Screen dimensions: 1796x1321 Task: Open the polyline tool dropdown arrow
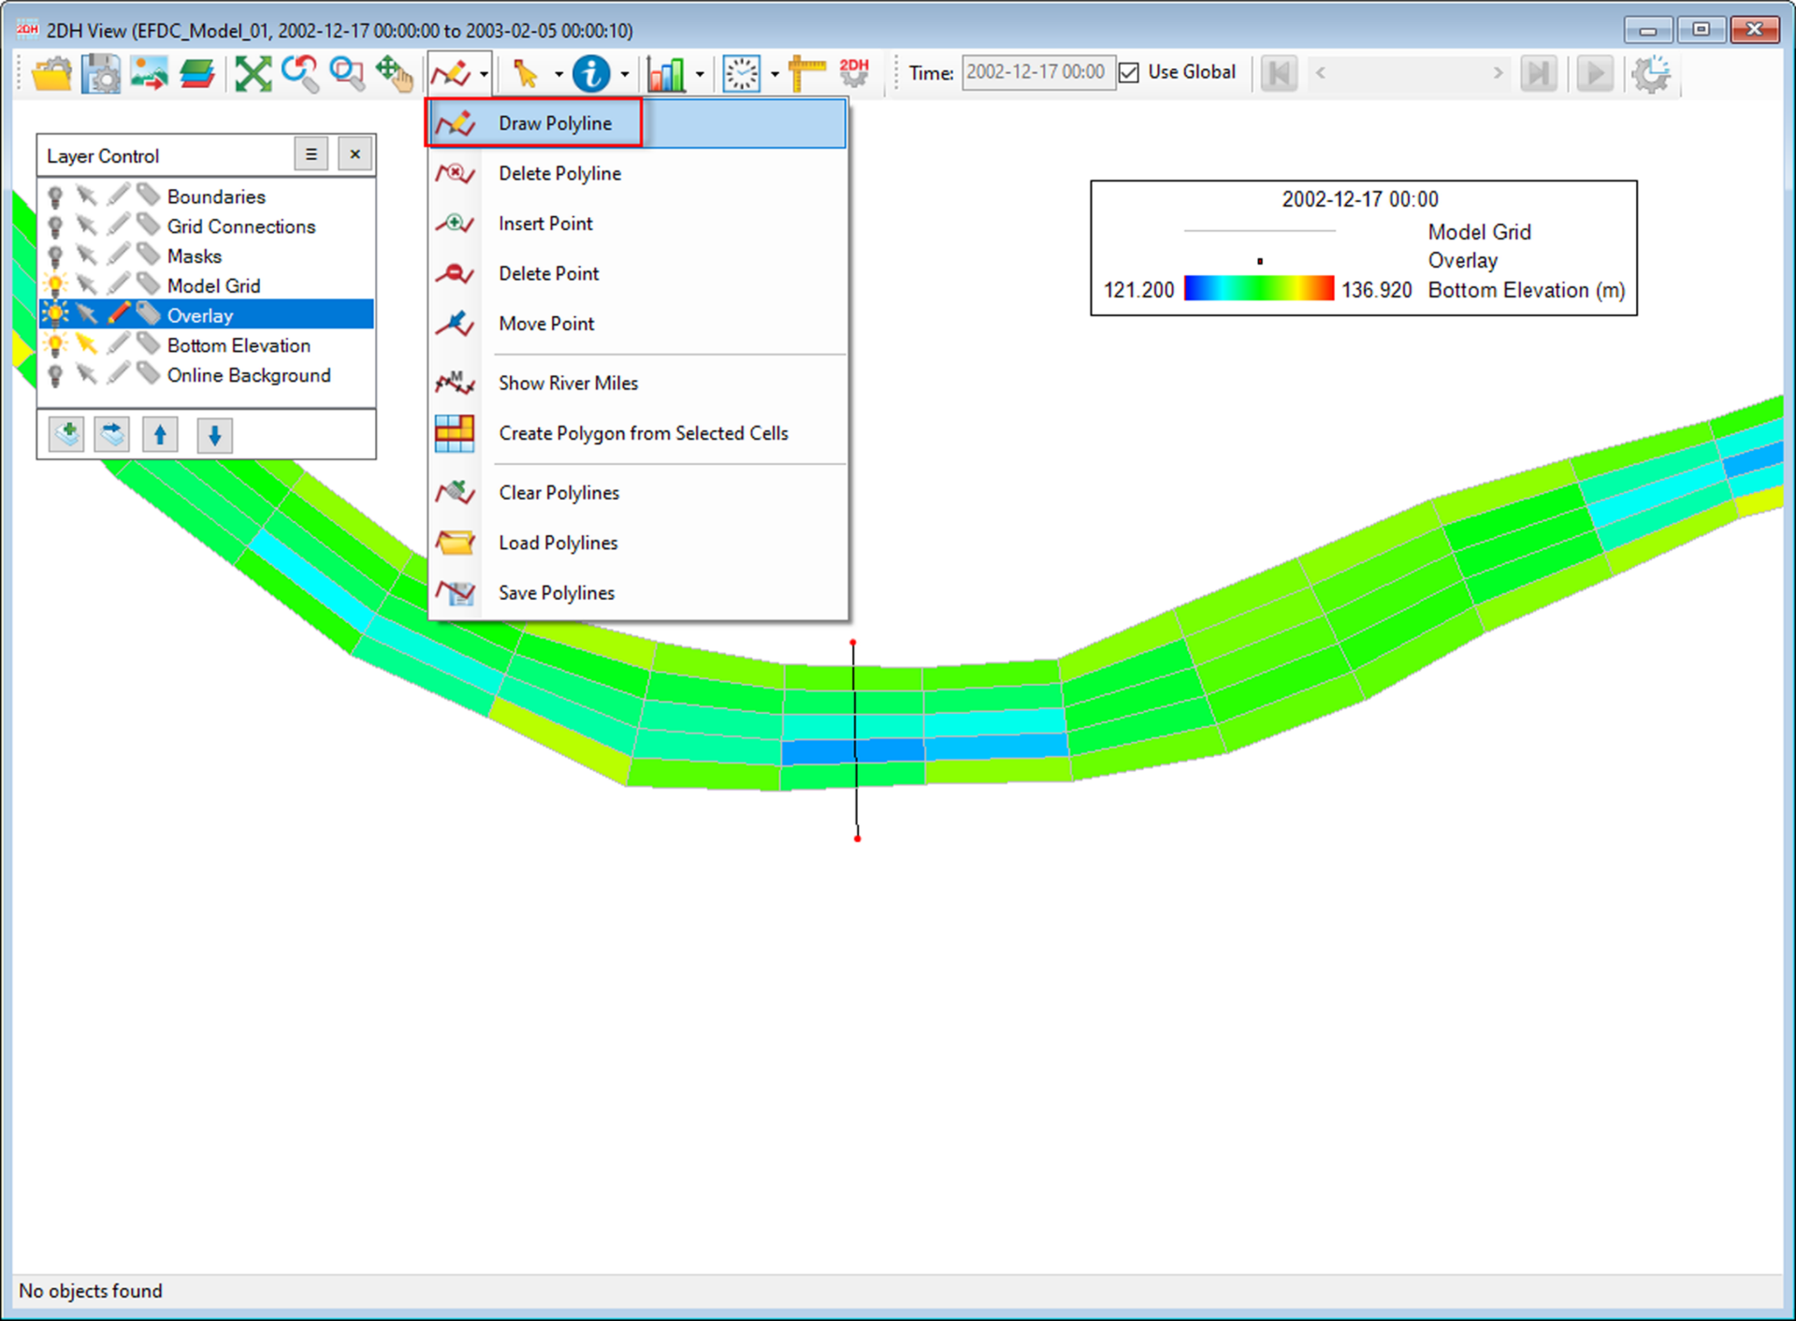[x=485, y=73]
